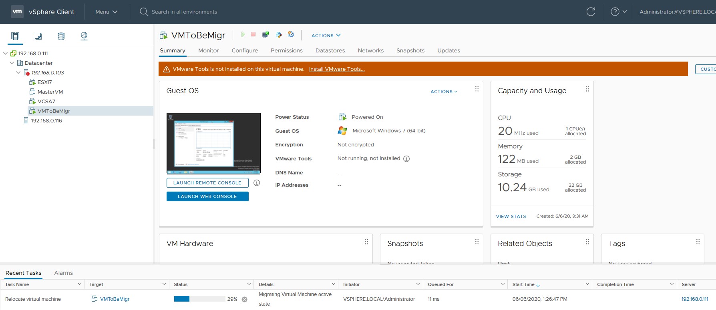Open the VMToBeMigr target link in tasks
This screenshot has width=716, height=310.
[115, 299]
